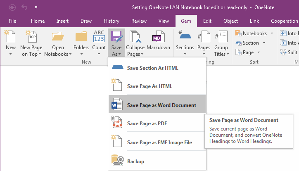
Task: Expand the sort Notebooks dropdown arrow
Action: (x=272, y=33)
